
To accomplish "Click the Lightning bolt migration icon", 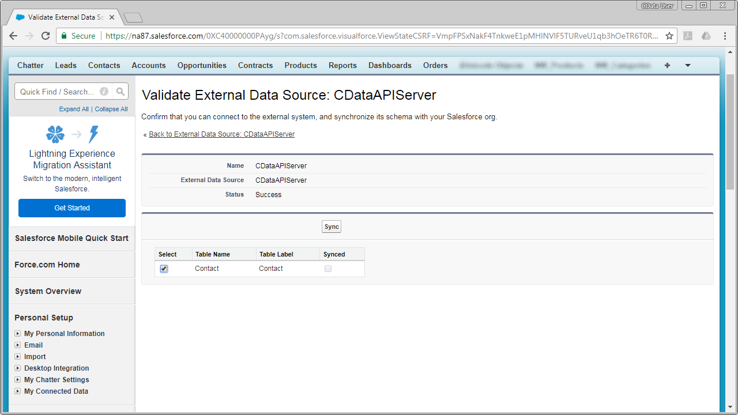I will coord(92,134).
